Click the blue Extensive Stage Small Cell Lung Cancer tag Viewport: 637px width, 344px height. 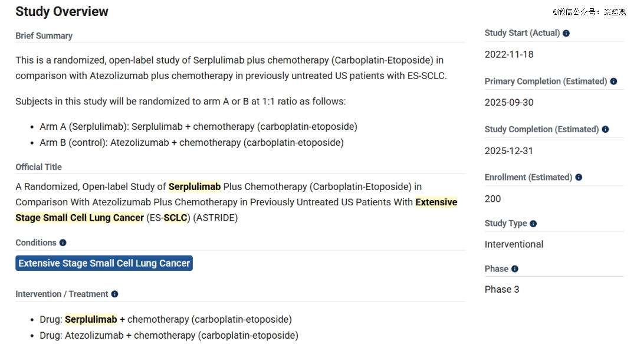click(x=104, y=263)
